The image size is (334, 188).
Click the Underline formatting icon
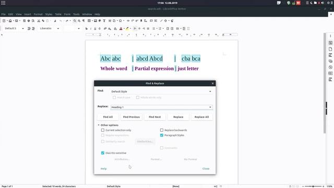95,28
